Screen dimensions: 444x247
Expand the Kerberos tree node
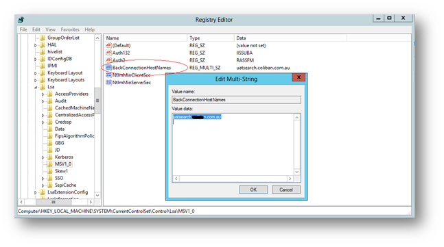coord(43,157)
